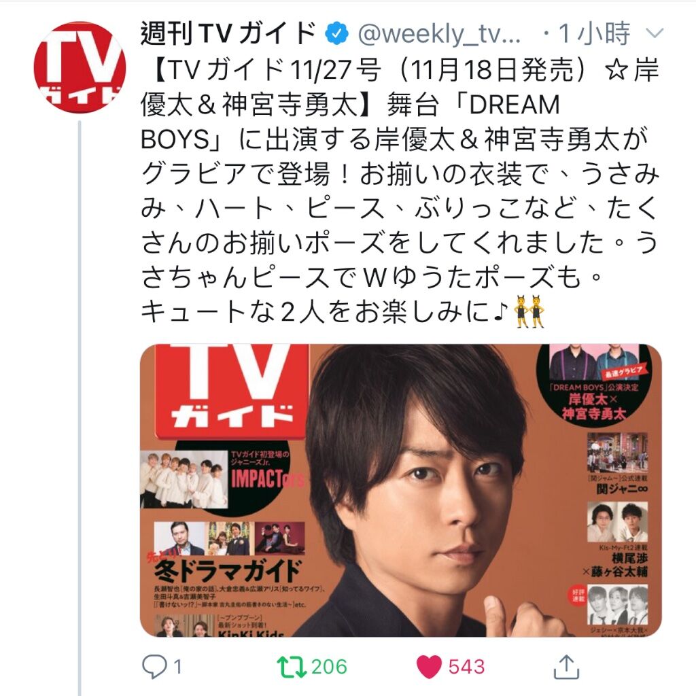
Task: Open the TV Guide magazine cover image
Action: pos(401,490)
